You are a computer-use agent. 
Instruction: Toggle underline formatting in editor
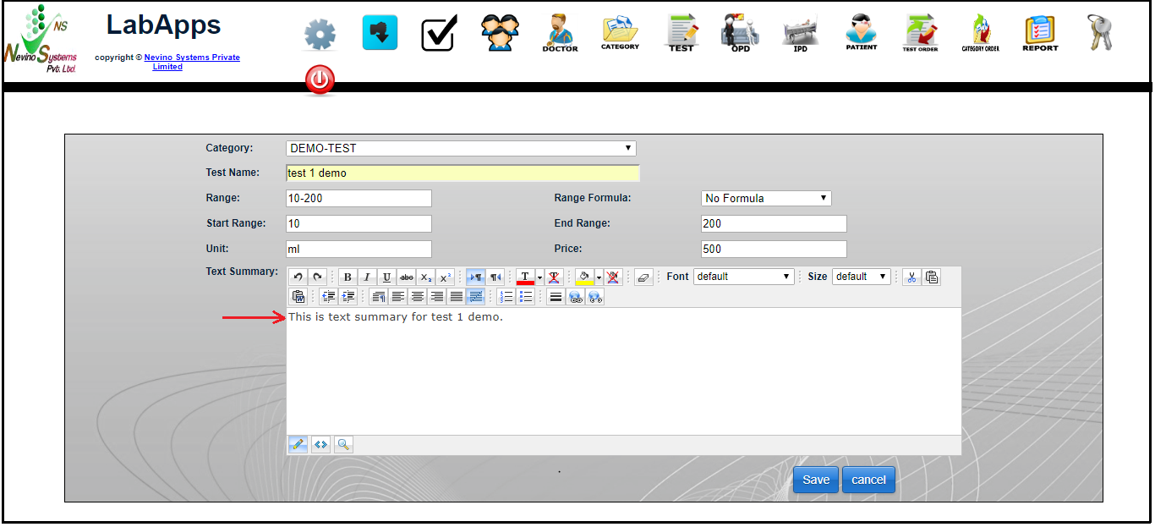[x=386, y=277]
